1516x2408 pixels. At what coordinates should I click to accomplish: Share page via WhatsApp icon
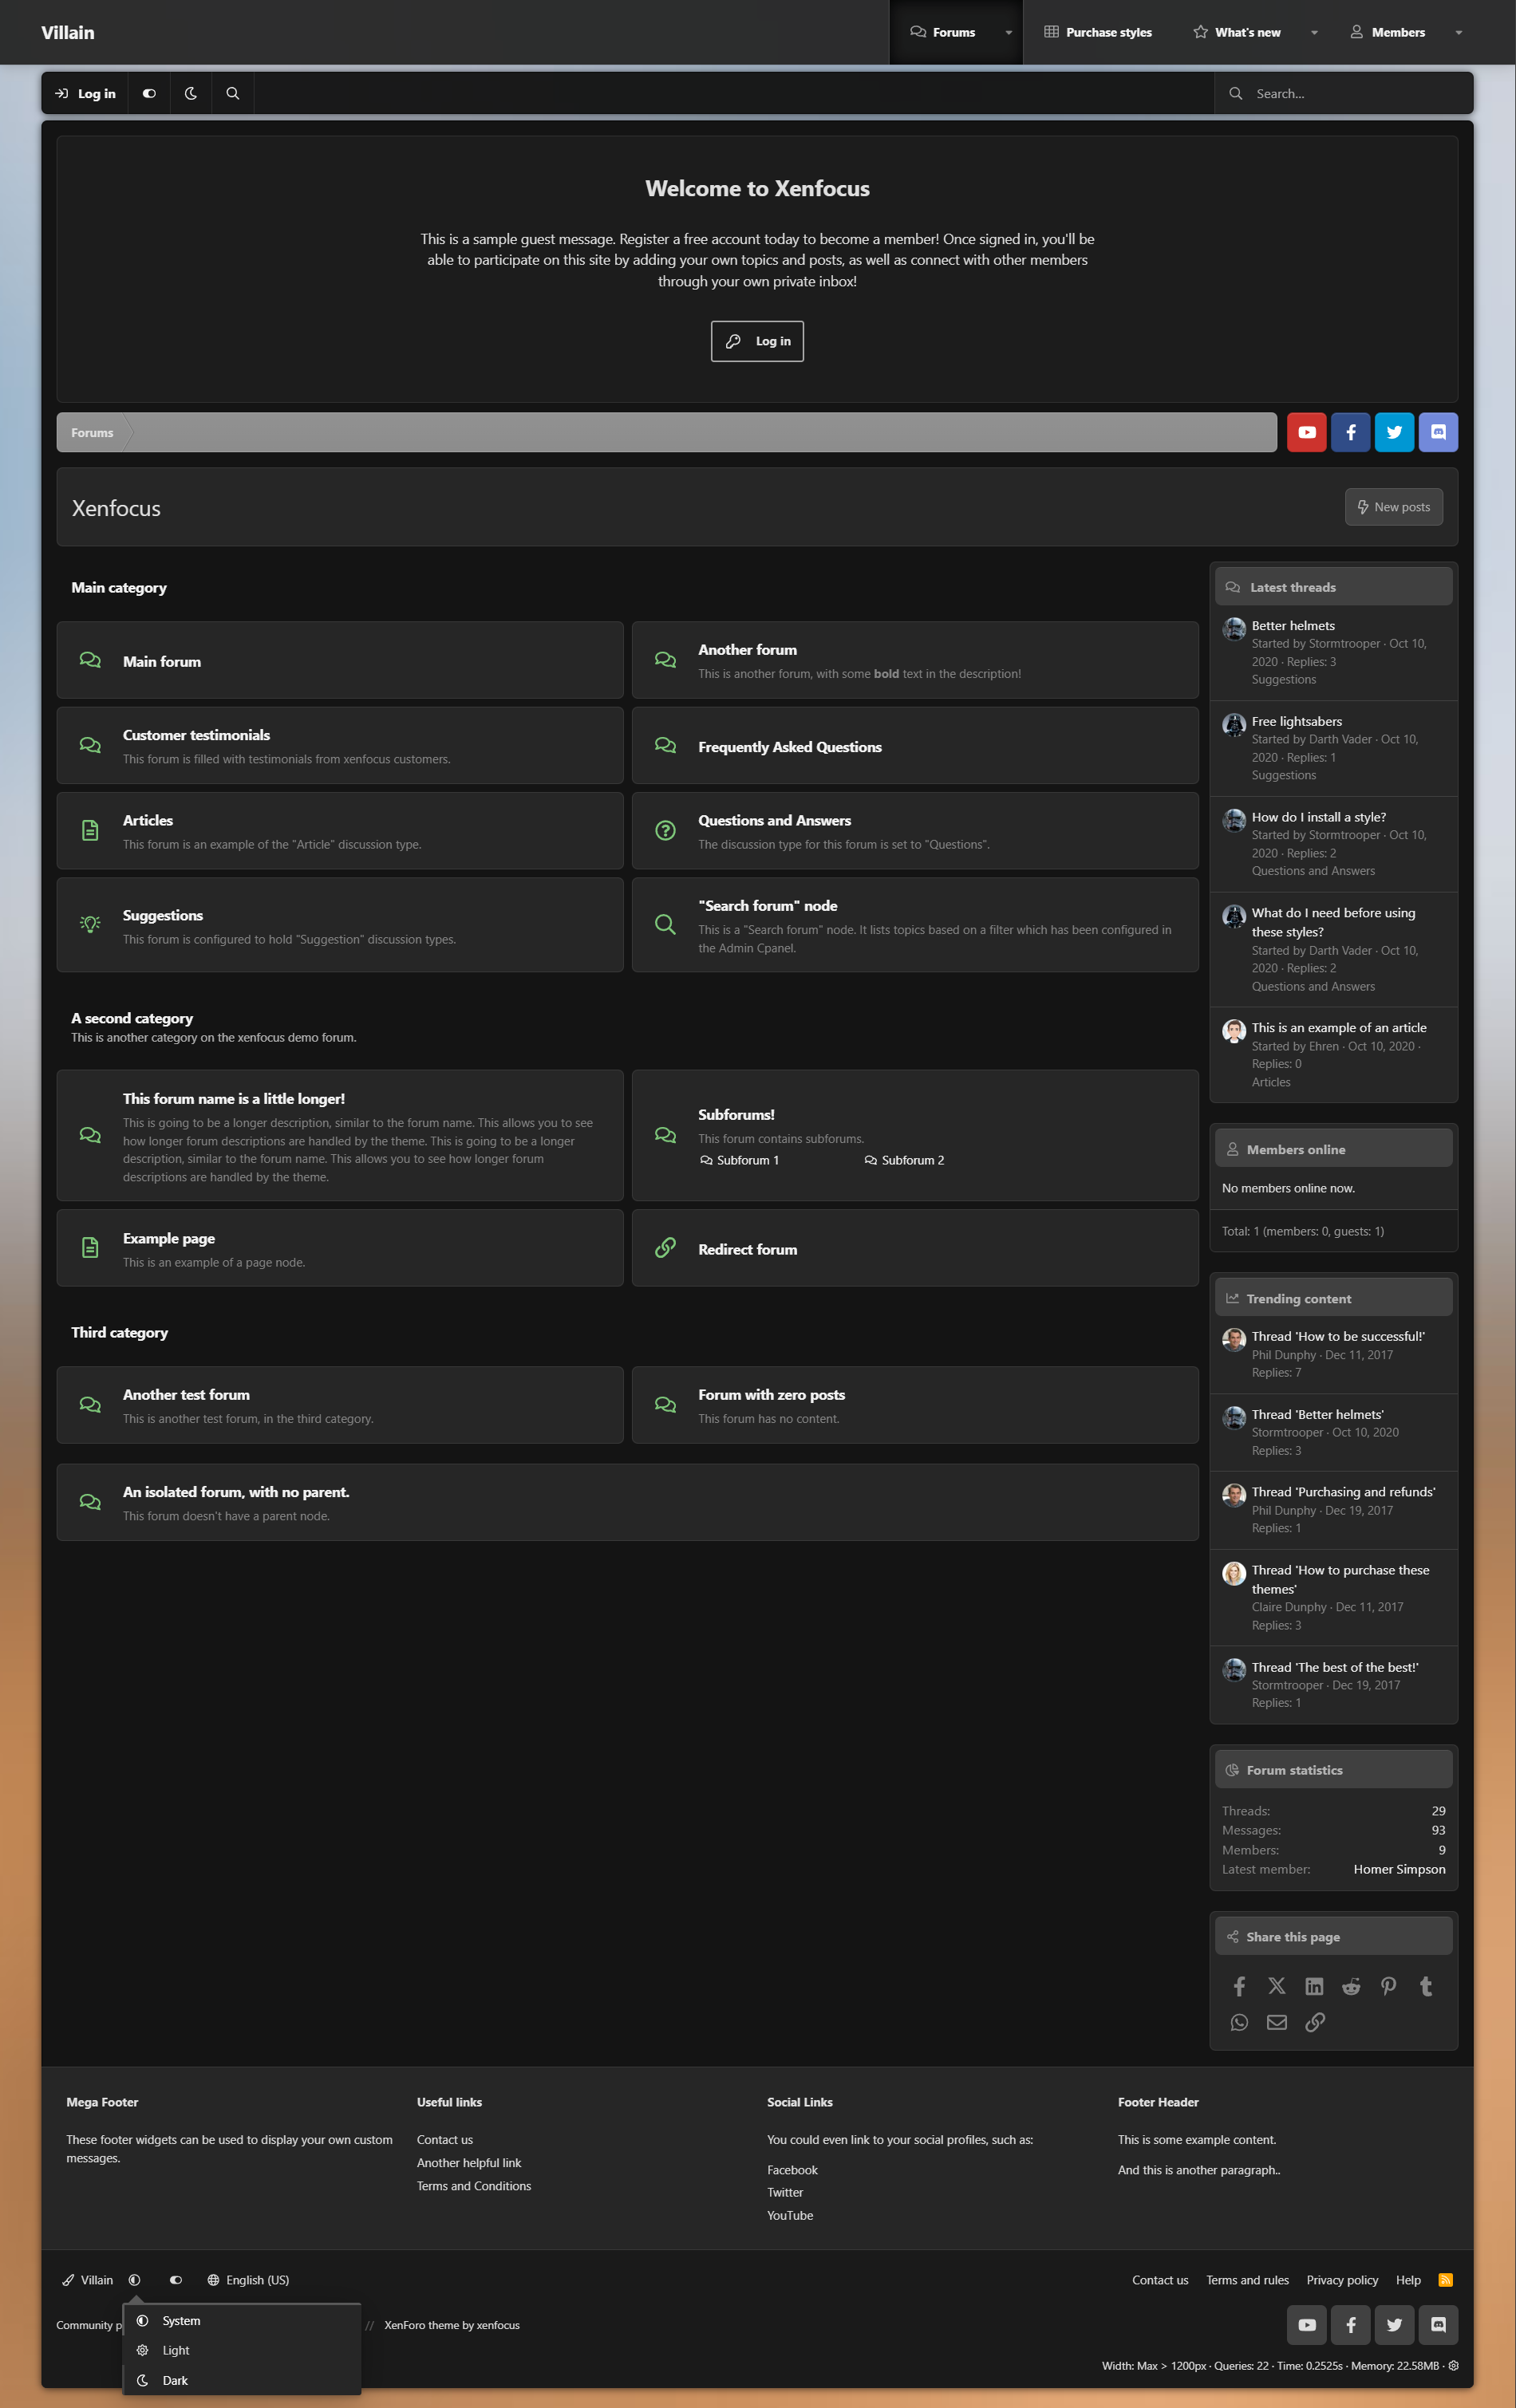coord(1239,2022)
